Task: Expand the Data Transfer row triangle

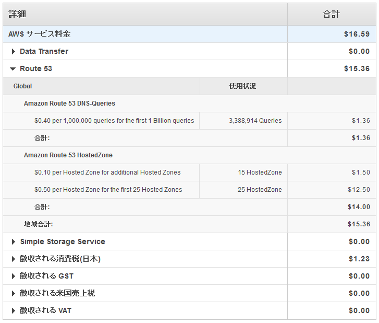Action: click(x=14, y=51)
